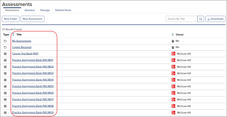This screenshot has height=117, width=227.
Task: Click the McGraw Hill logo on RA1 M09 row
Action: pos(173,112)
